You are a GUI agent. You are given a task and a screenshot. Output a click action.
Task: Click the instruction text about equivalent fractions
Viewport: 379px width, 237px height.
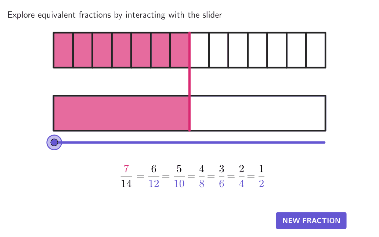tap(115, 15)
